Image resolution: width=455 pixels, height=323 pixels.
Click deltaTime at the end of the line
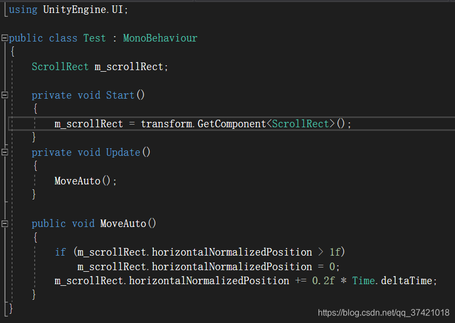pos(406,280)
